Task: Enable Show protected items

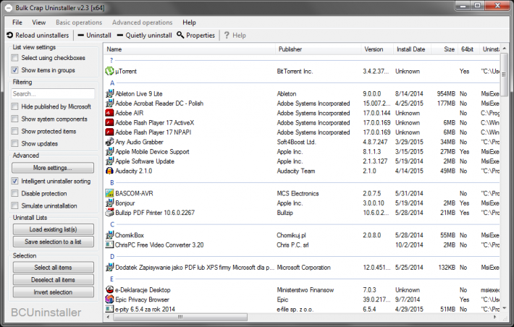Action: pos(14,131)
